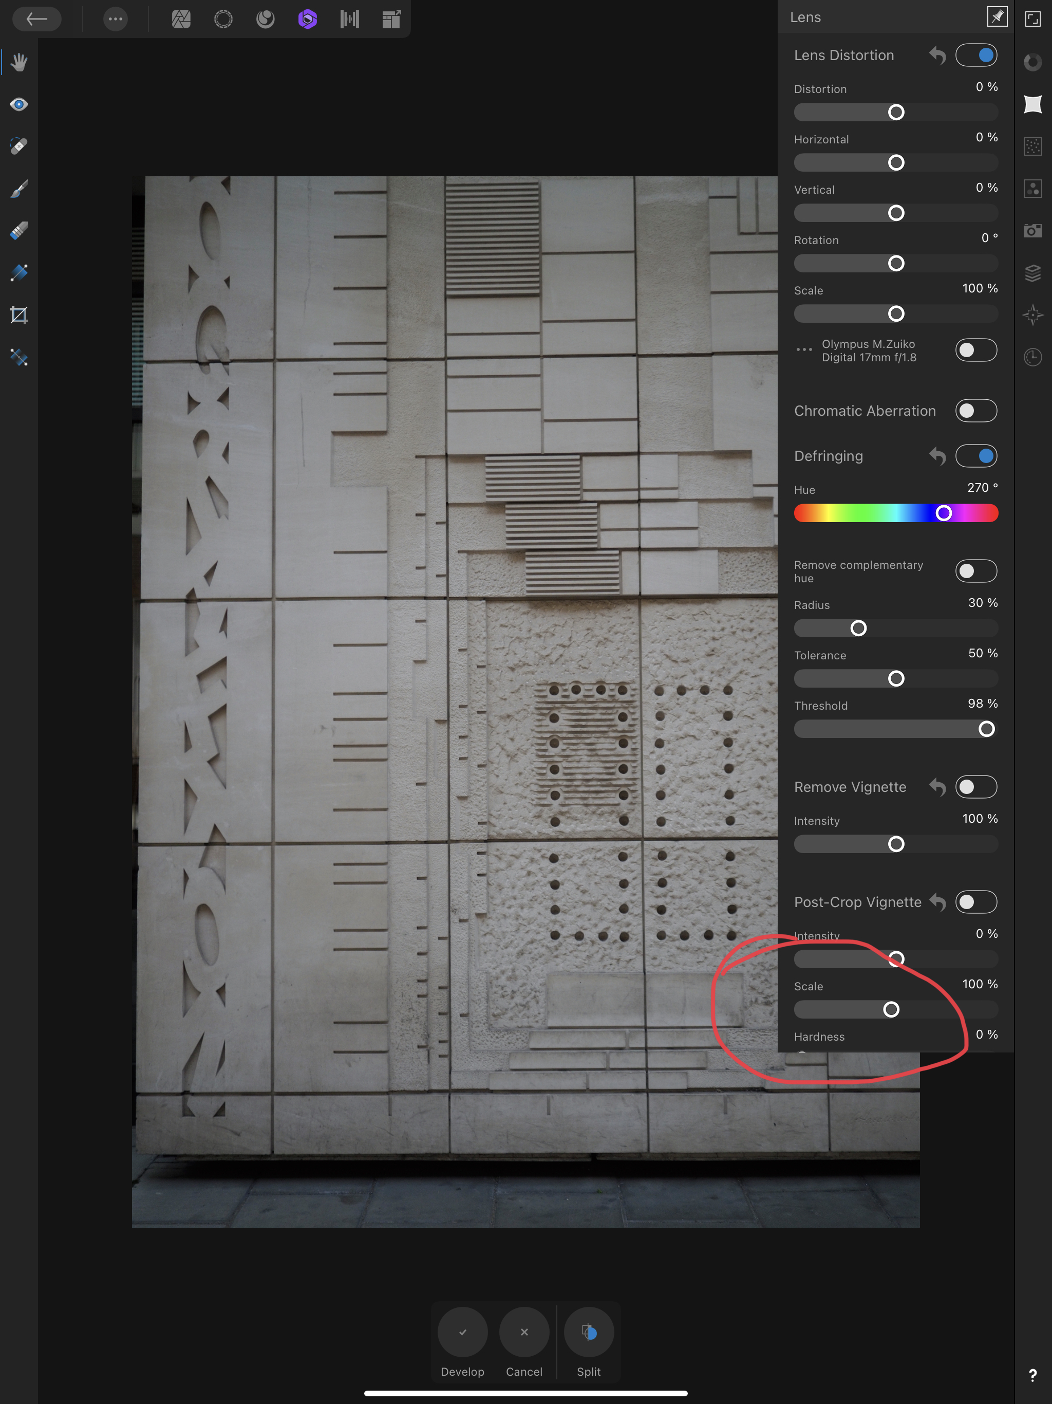
Task: Pin the Lens panel open
Action: (x=997, y=17)
